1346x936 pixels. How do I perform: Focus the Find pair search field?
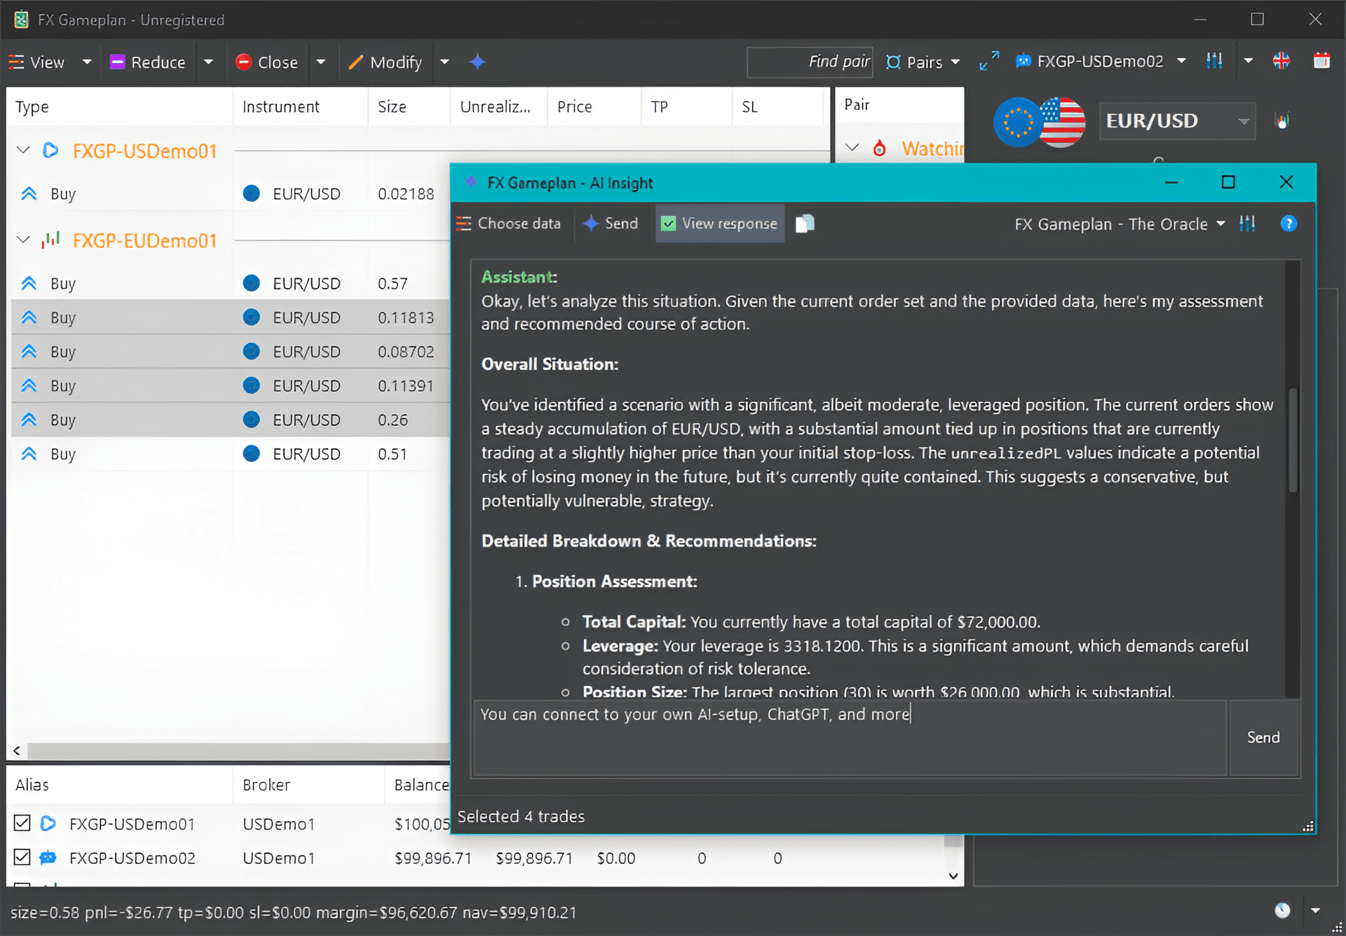810,62
